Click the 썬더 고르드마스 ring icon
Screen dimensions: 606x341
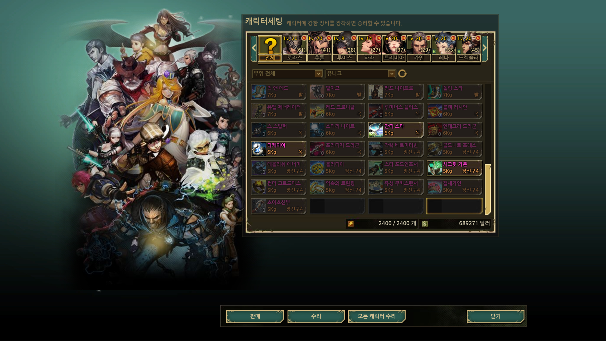pos(258,187)
